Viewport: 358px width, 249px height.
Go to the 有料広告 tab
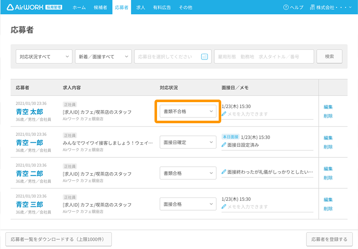click(162, 8)
